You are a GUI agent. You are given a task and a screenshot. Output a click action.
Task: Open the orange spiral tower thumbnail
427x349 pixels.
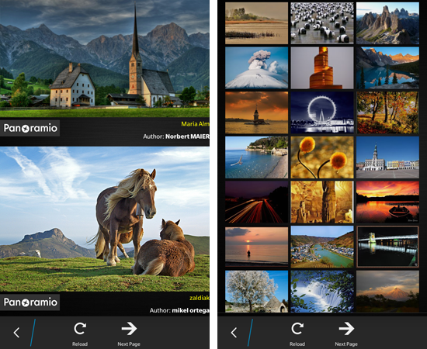pos(322,67)
